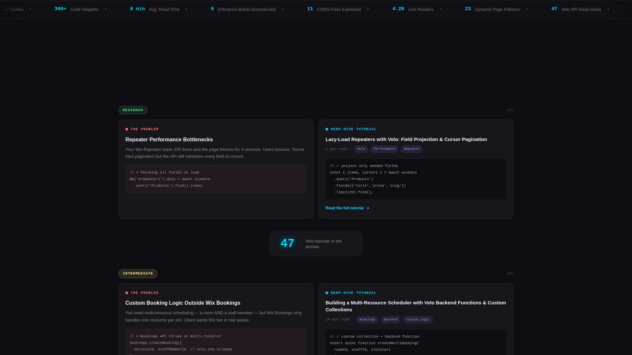Click the 47 Velo API Deep-Dives stat
The width and height of the screenshot is (632, 355).
(x=576, y=9)
